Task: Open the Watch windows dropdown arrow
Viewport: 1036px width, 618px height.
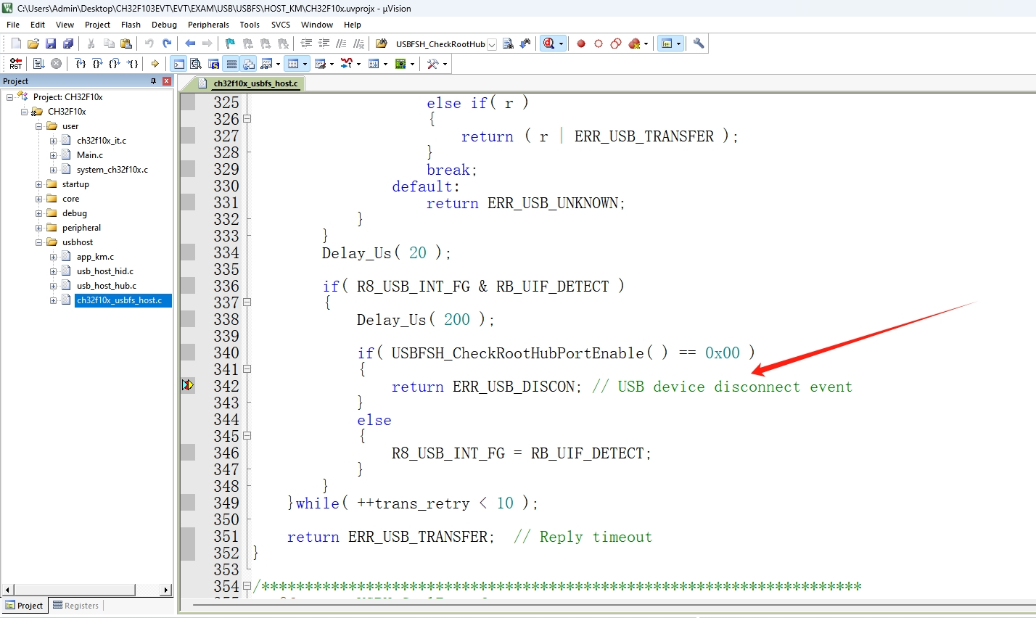Action: click(x=278, y=64)
